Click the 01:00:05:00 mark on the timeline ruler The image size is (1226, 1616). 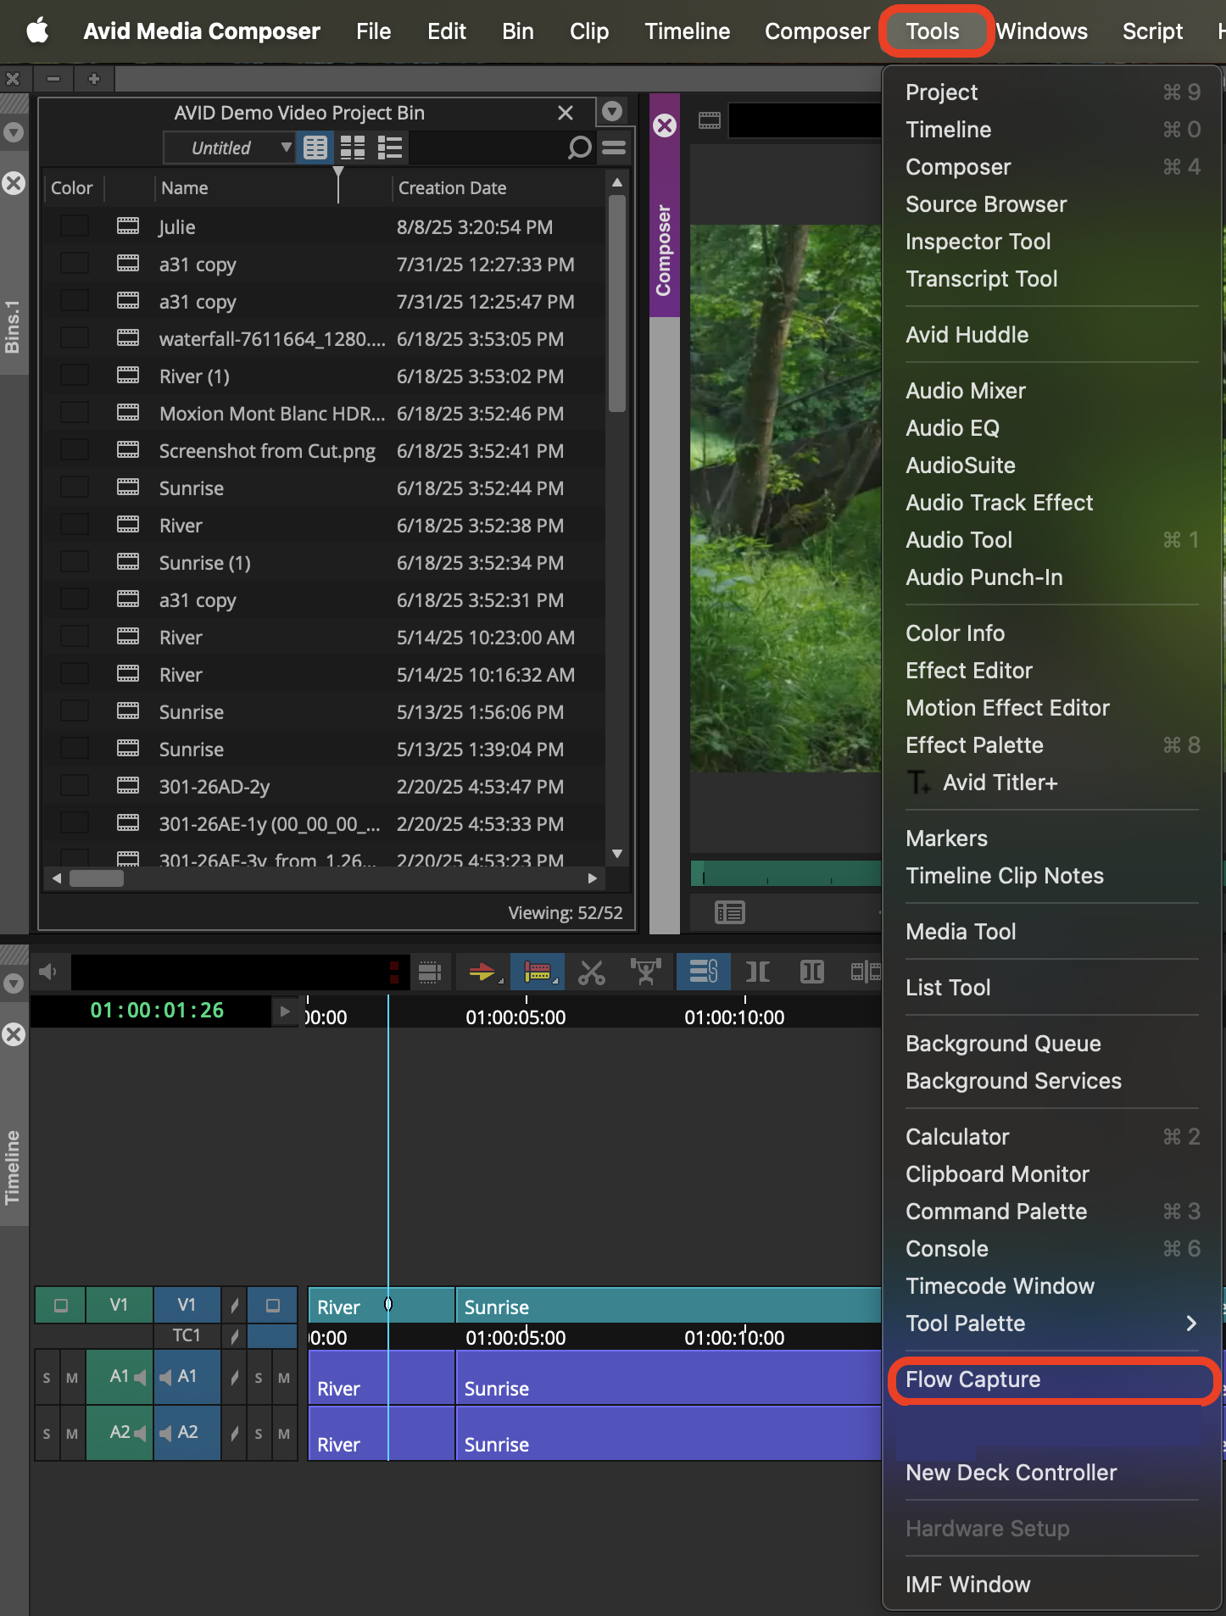(515, 1017)
